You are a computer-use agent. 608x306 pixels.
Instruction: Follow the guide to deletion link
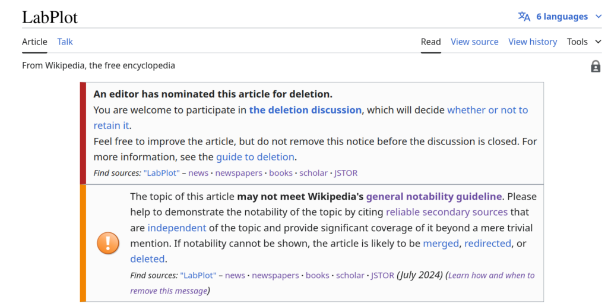[x=255, y=157]
